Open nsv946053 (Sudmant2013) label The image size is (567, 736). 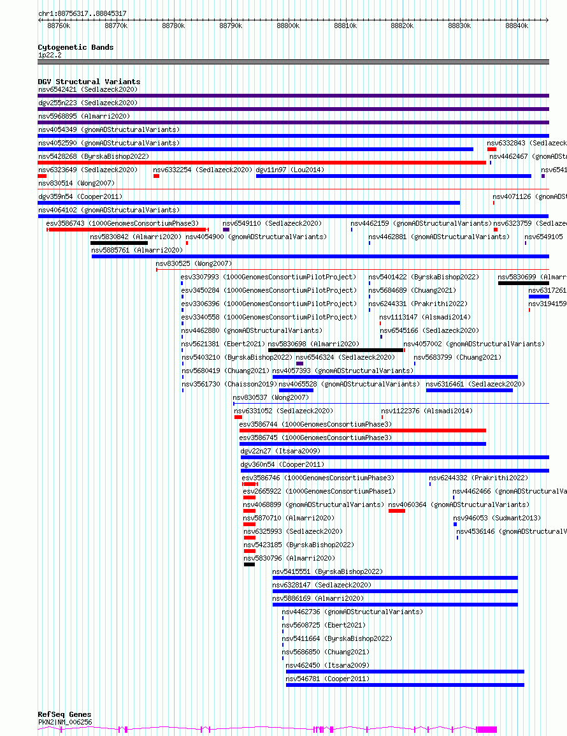(x=497, y=519)
